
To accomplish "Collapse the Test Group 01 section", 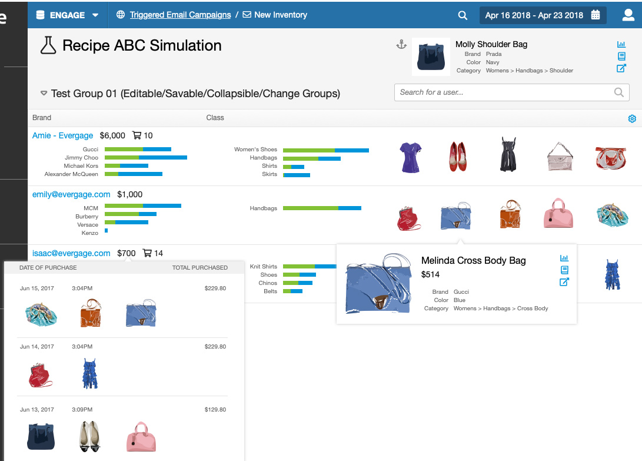I will [44, 93].
